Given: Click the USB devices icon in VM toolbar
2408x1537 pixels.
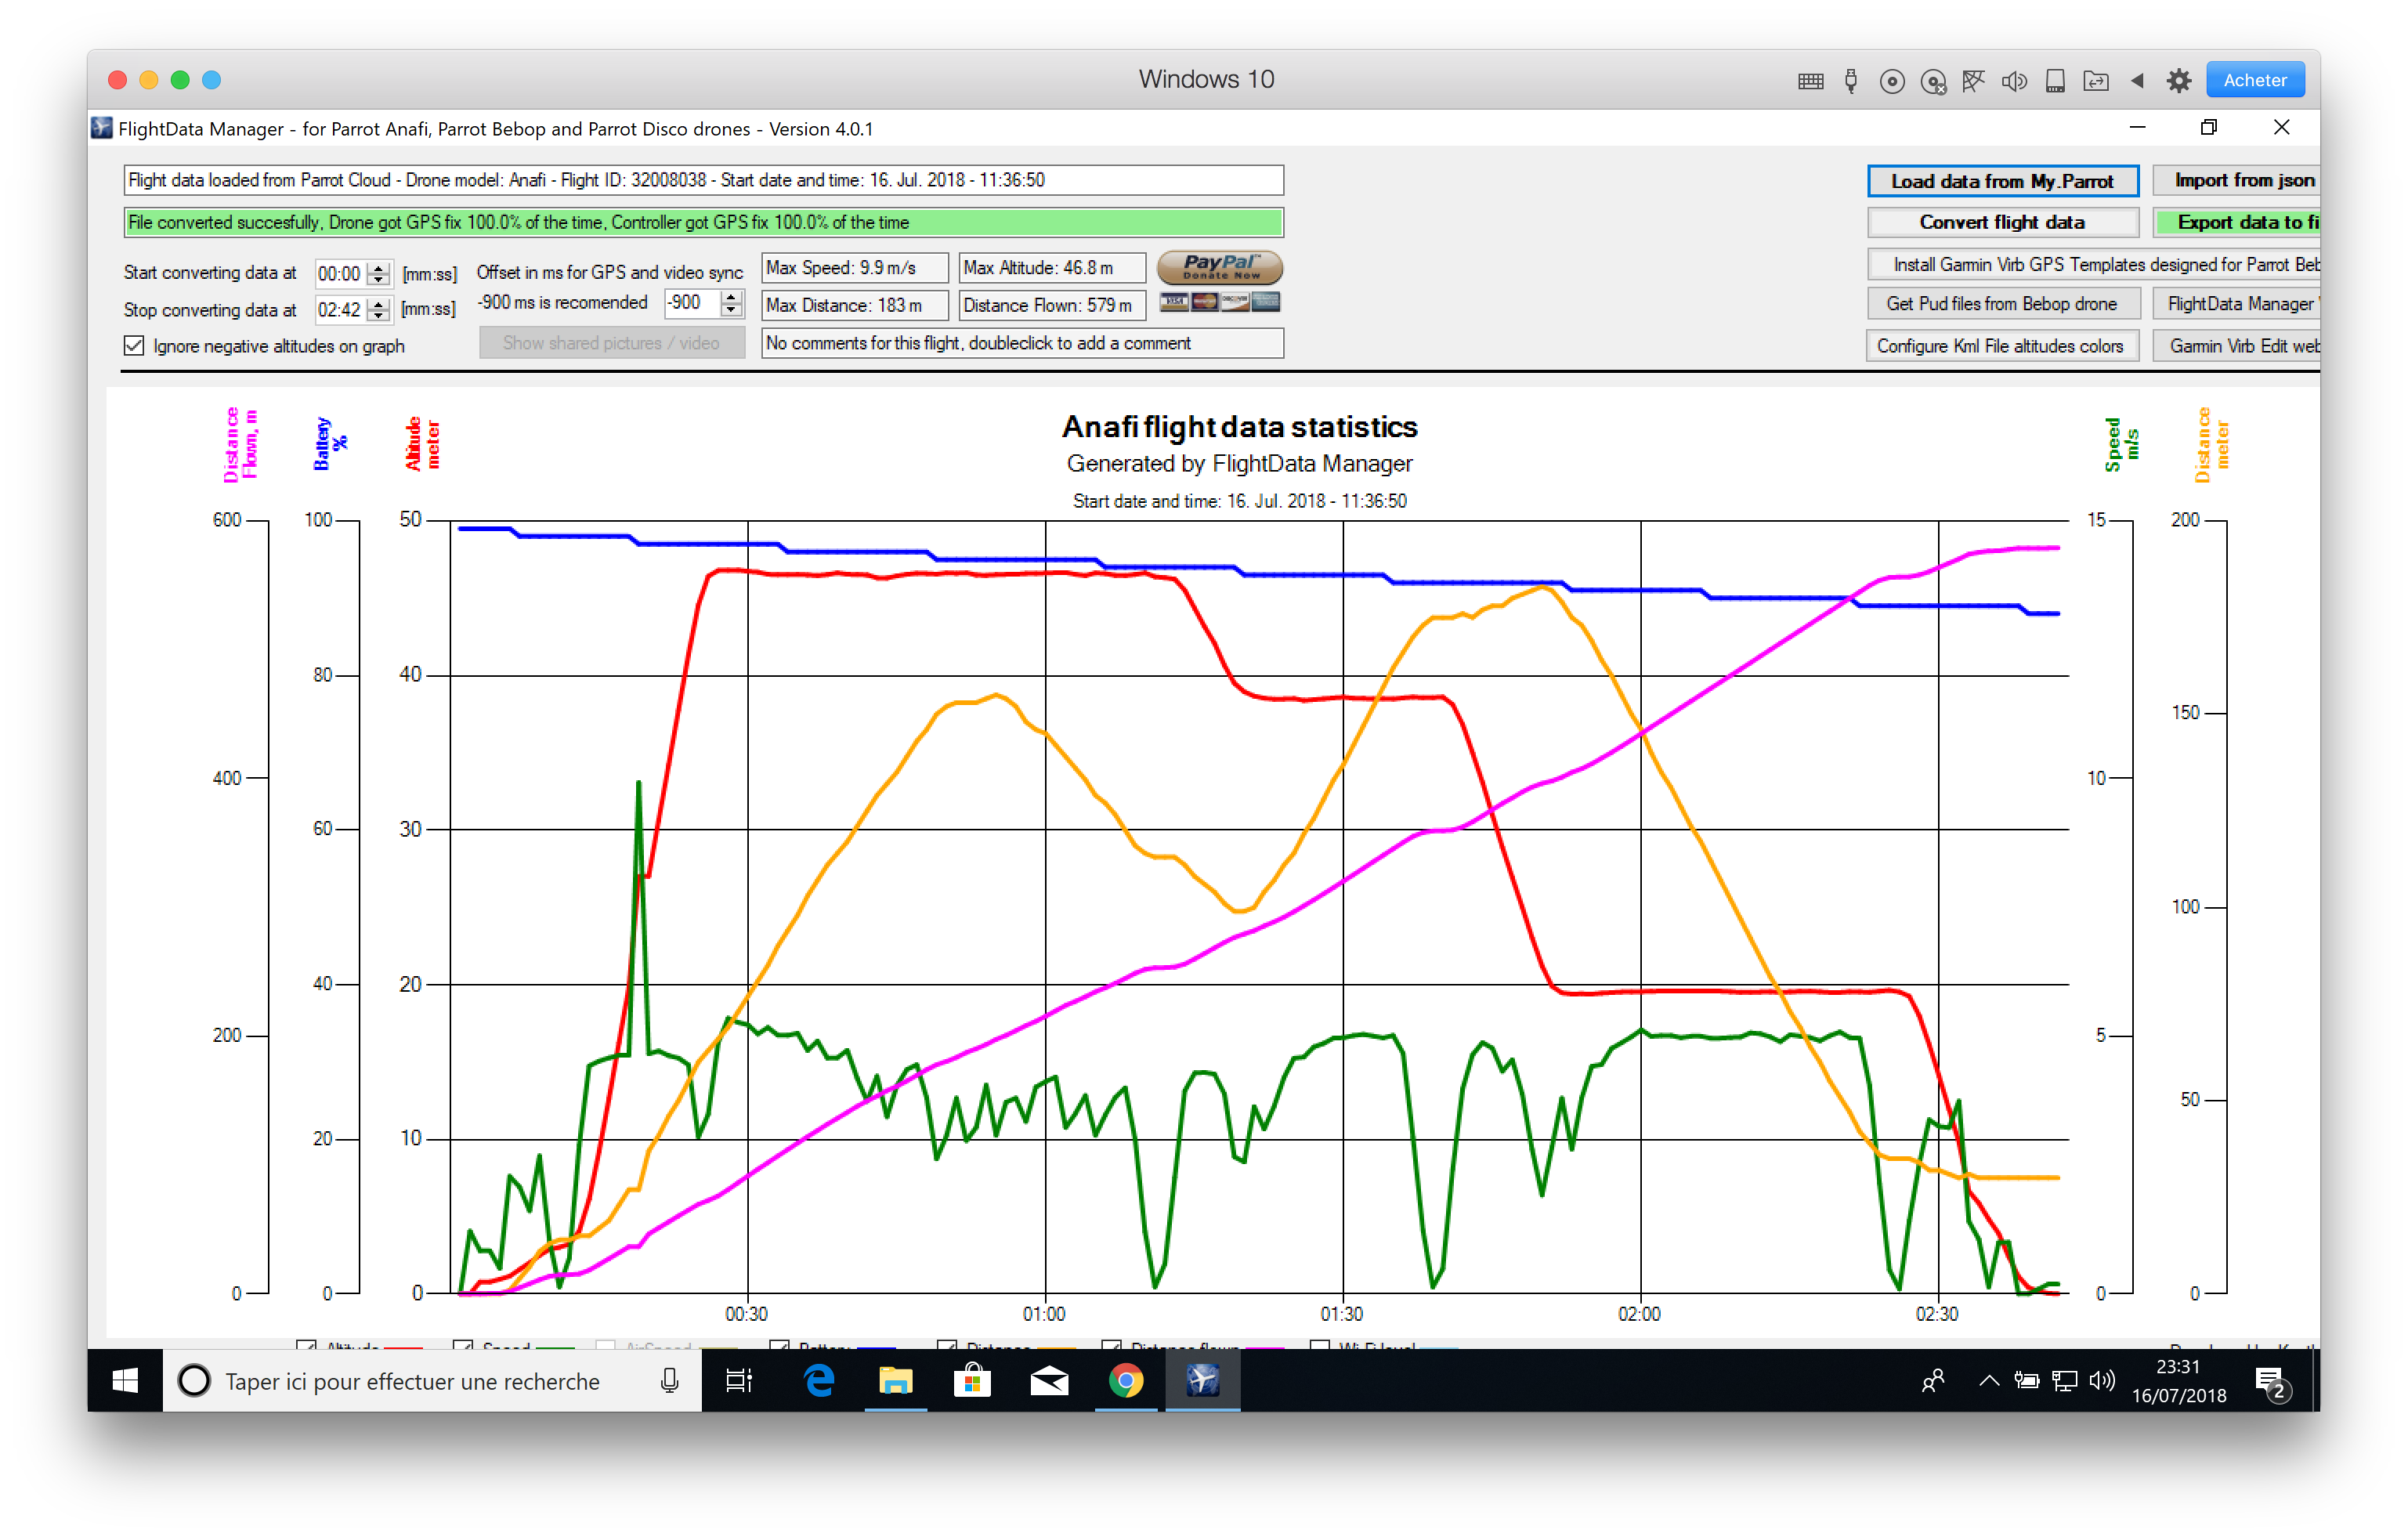Looking at the screenshot, I should (1851, 81).
